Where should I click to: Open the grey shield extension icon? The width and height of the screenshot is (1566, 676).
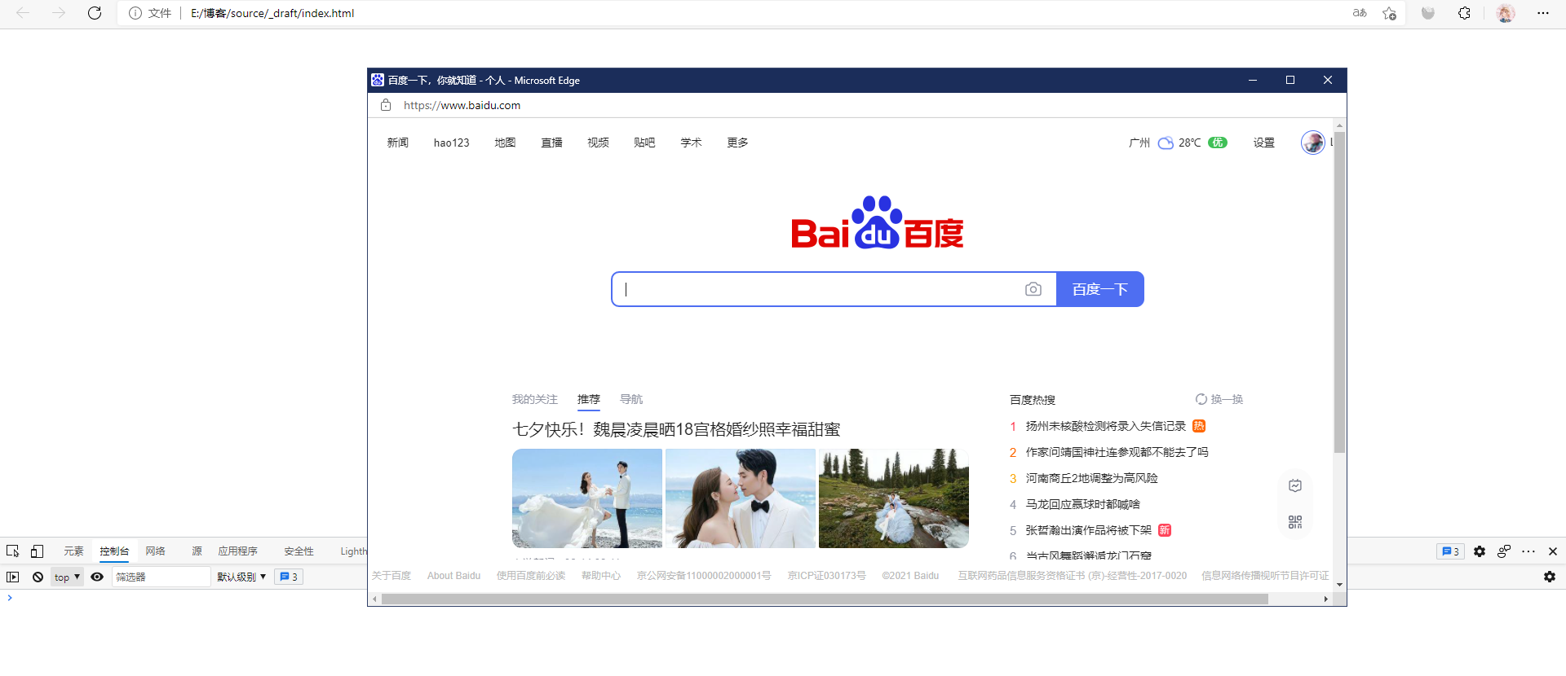tap(1428, 13)
